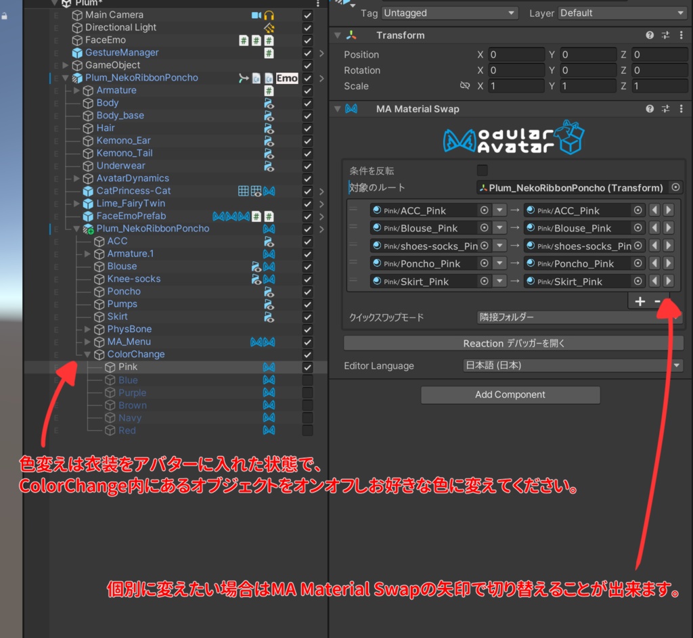693x638 pixels.
Task: Click the Modular Avatar icon on Pink row
Action: pyautogui.click(x=269, y=367)
